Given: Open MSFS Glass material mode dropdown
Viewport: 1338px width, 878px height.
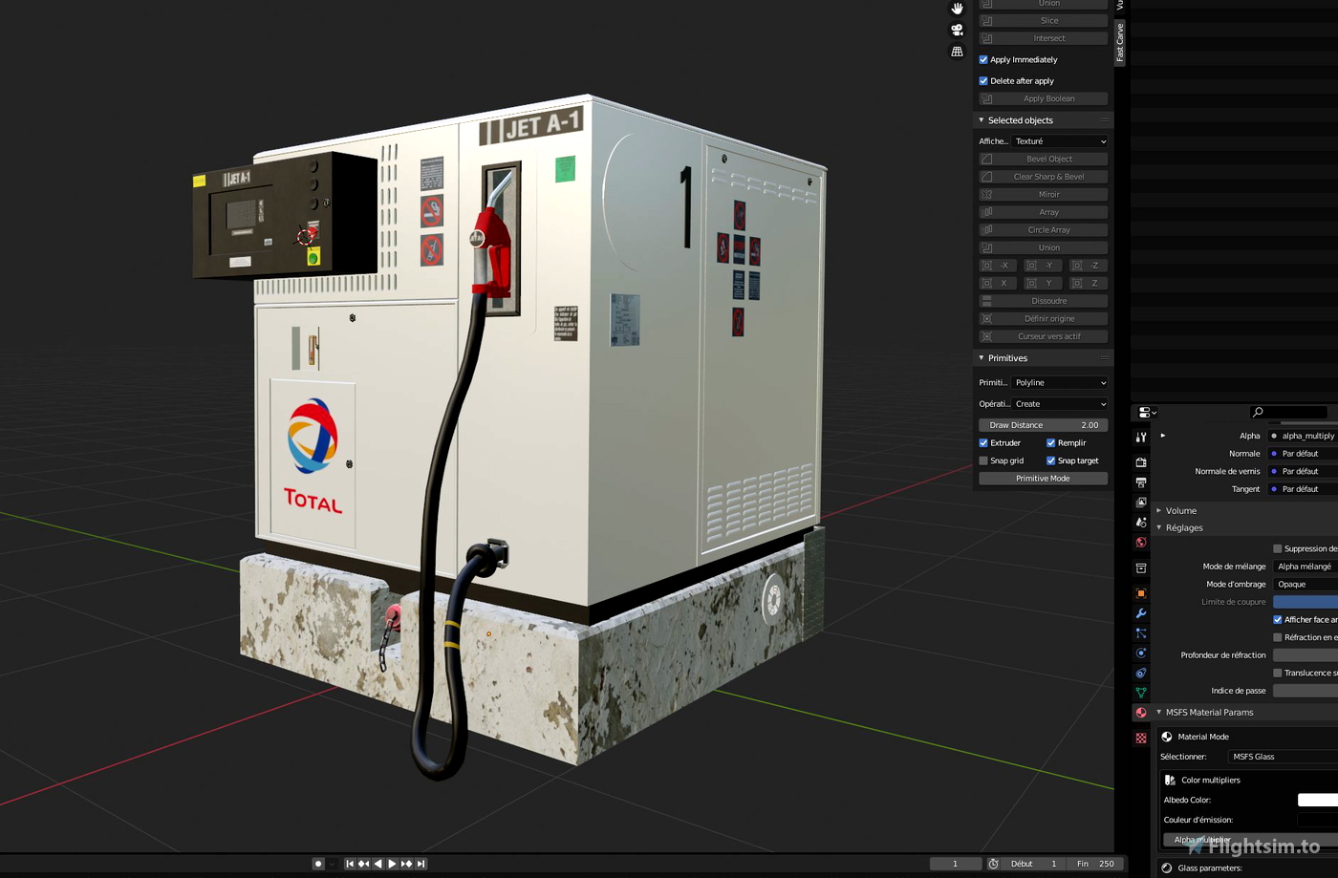Looking at the screenshot, I should [x=1283, y=757].
